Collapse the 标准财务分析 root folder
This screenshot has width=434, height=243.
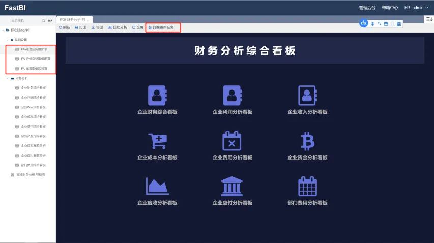(3, 30)
